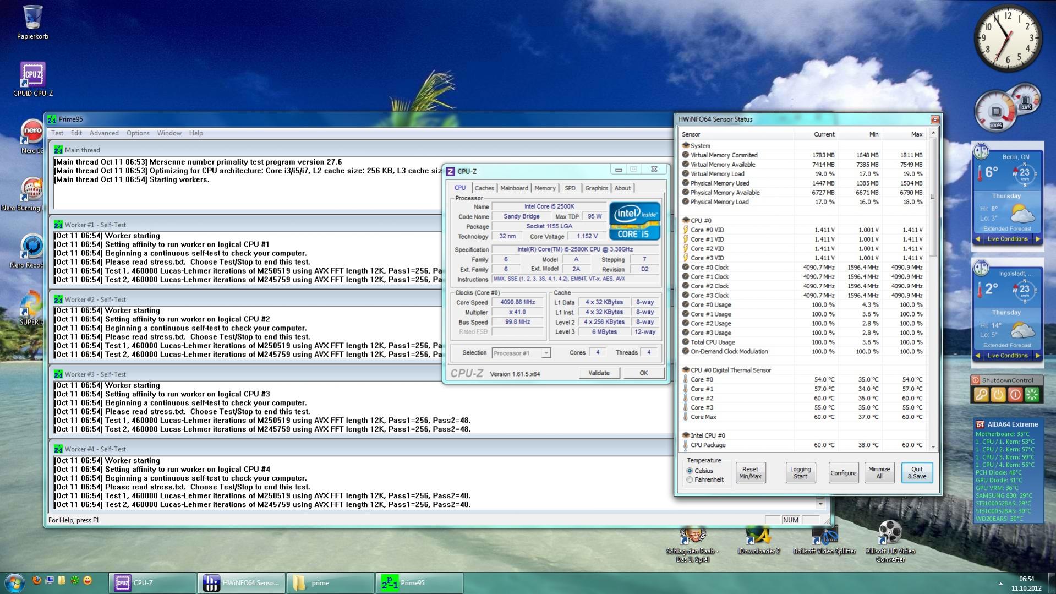Open the Papierkorb recycle bin icon
The image size is (1056, 594).
pos(32,18)
